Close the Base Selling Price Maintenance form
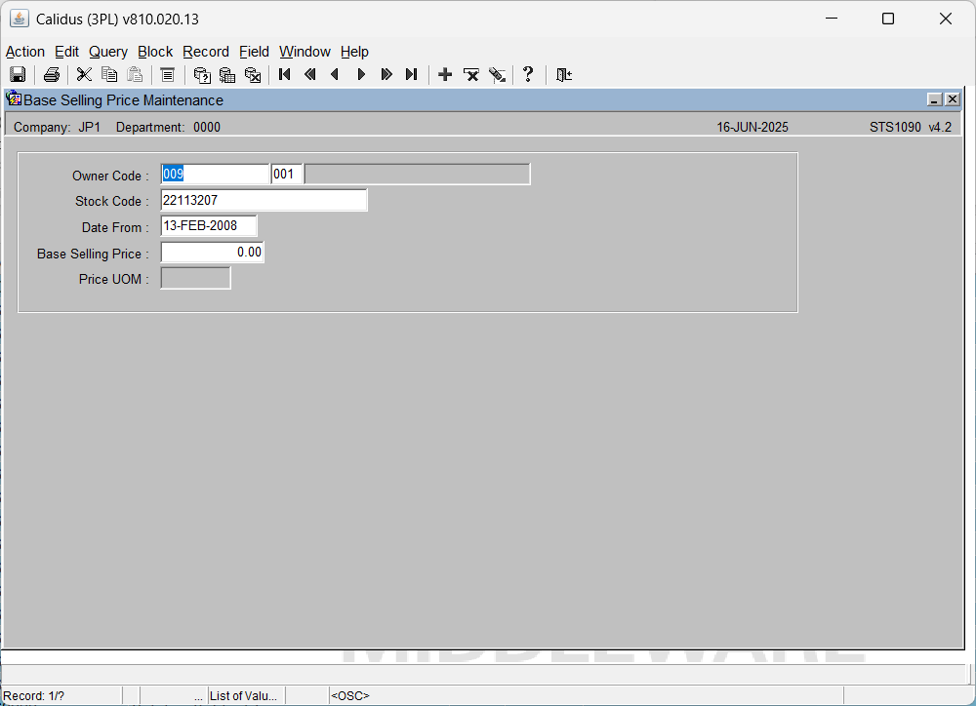Image resolution: width=976 pixels, height=706 pixels. [953, 99]
